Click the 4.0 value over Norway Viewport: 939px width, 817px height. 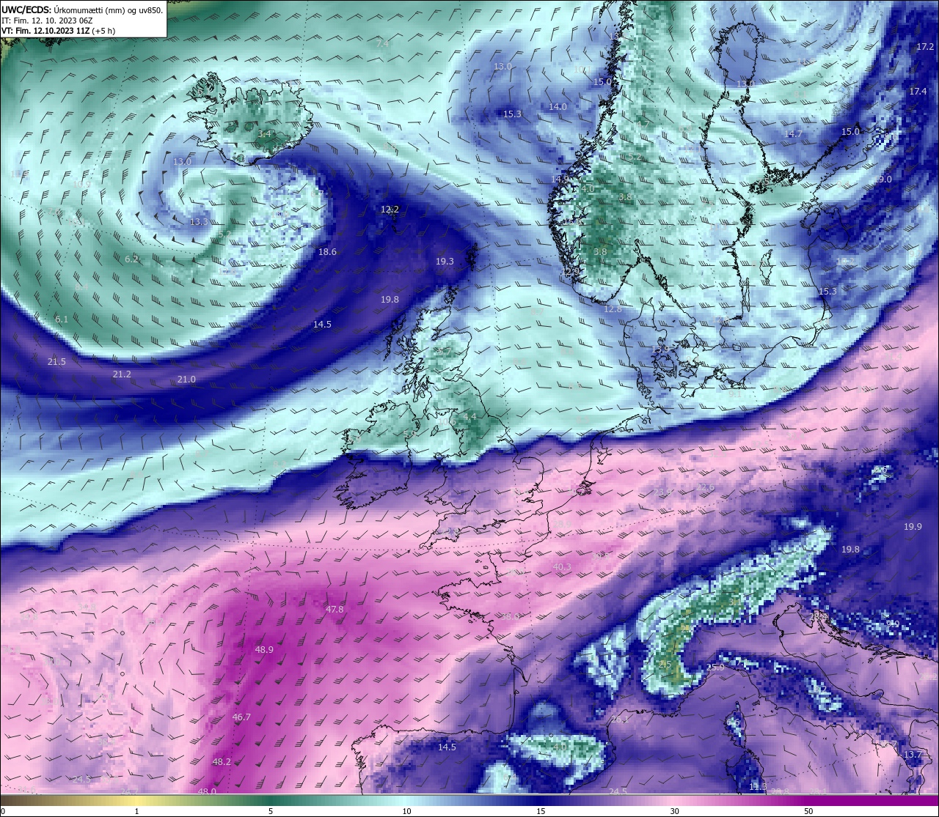click(x=588, y=189)
